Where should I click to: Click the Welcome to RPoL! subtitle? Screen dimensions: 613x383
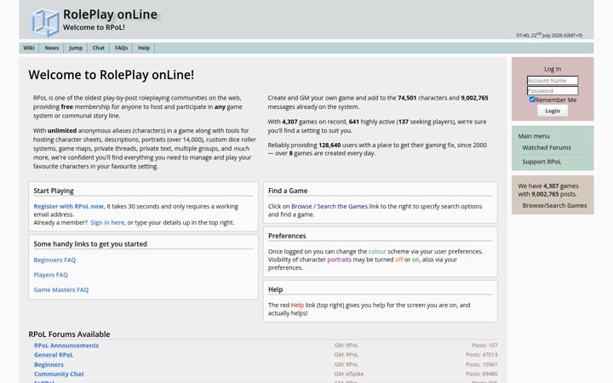point(94,27)
